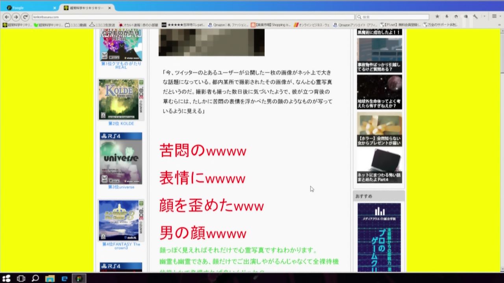
Task: Open the Shopping bookmark
Action: coord(271,25)
